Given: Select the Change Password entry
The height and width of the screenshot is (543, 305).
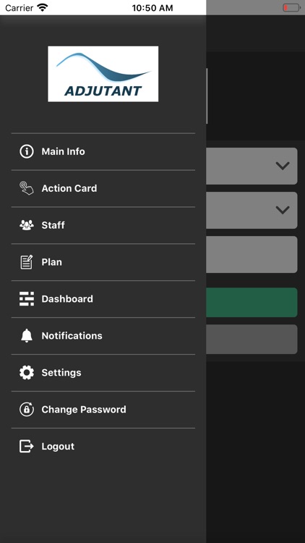Looking at the screenshot, I should tap(103, 409).
